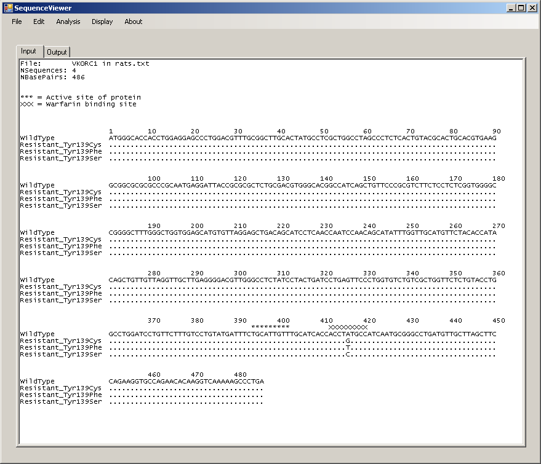Select the Input tab

pyautogui.click(x=29, y=52)
